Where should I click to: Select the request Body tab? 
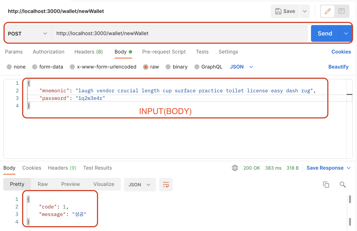tap(123, 52)
